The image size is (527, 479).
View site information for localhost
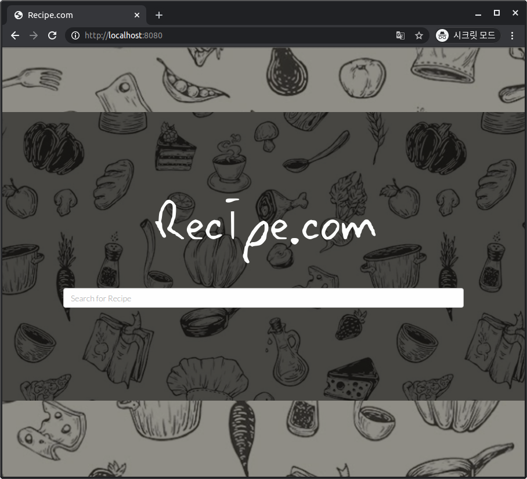click(x=75, y=35)
